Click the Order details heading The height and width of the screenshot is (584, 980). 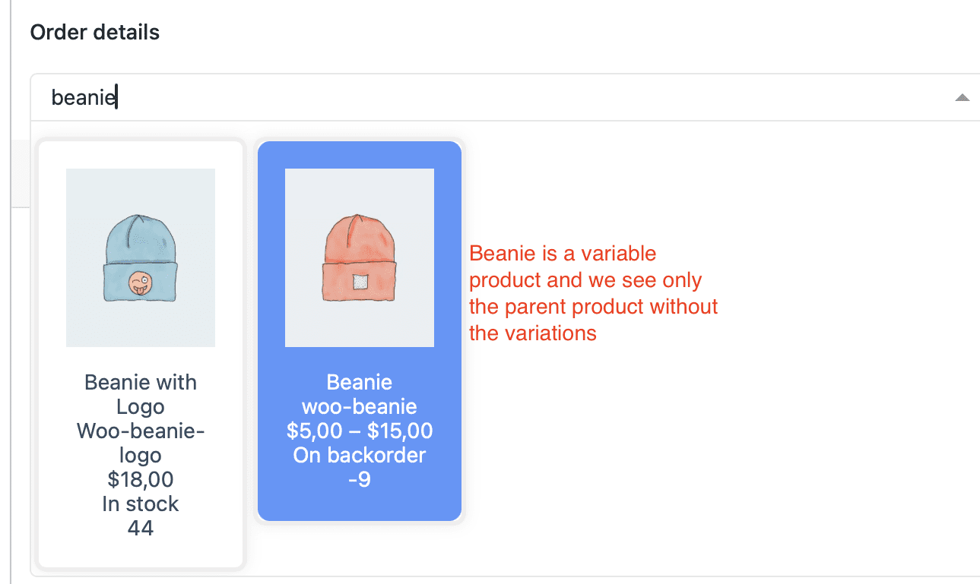94,32
